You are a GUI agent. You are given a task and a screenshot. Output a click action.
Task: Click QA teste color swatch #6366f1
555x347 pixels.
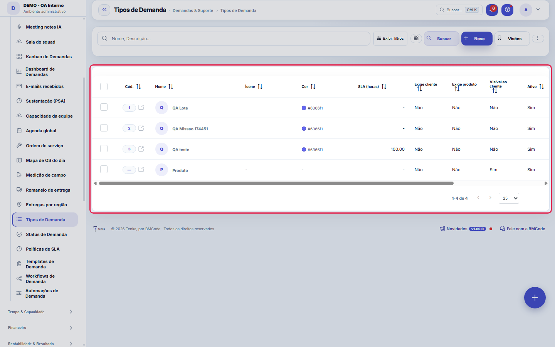point(304,150)
